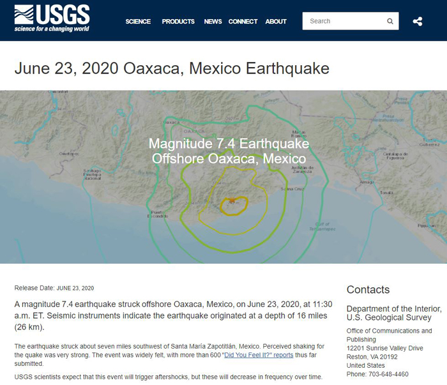
Task: Click the earthquake shake map banner image
Action: click(x=223, y=177)
